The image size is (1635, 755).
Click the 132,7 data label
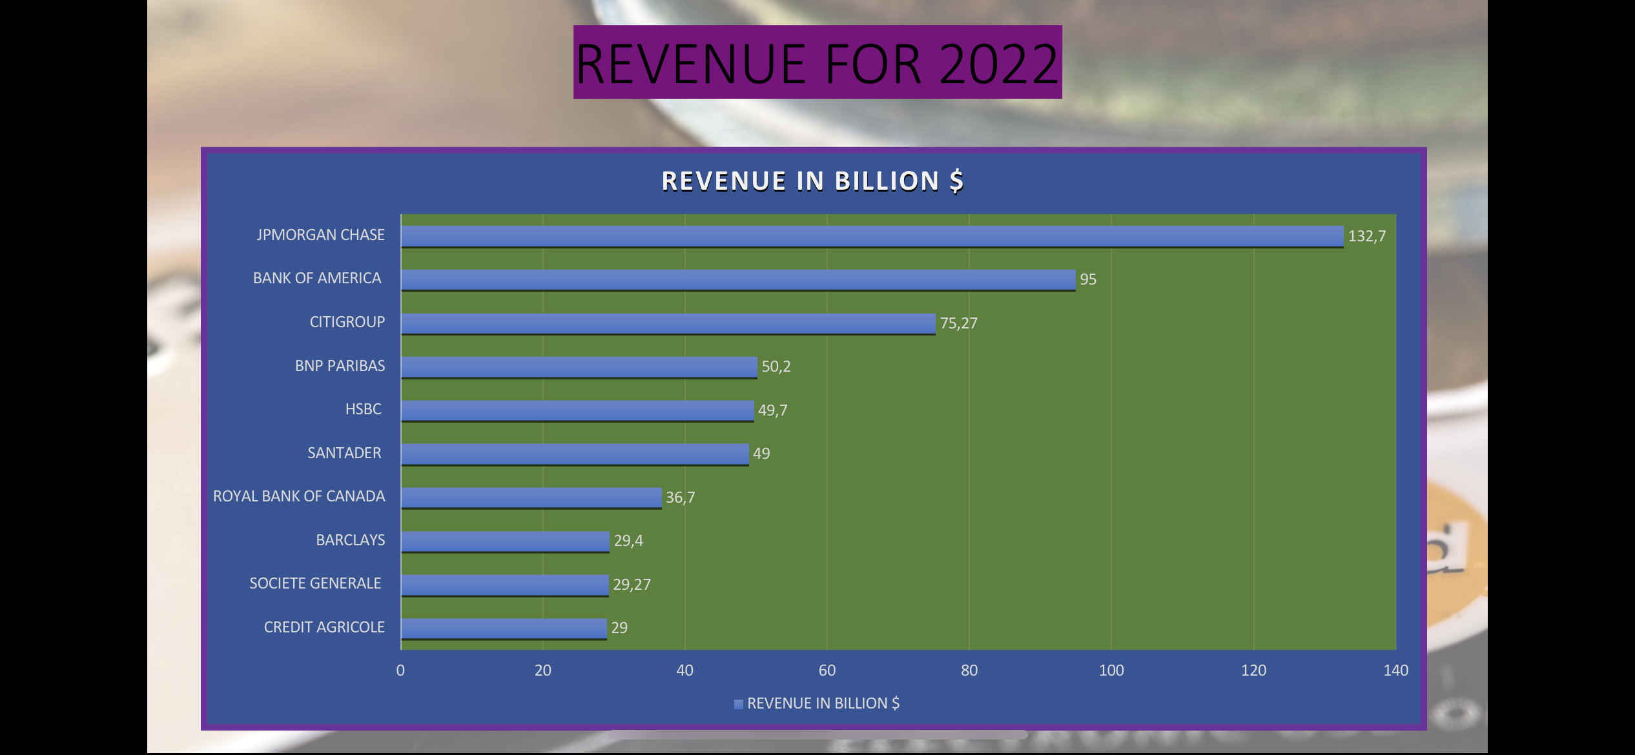(x=1367, y=236)
